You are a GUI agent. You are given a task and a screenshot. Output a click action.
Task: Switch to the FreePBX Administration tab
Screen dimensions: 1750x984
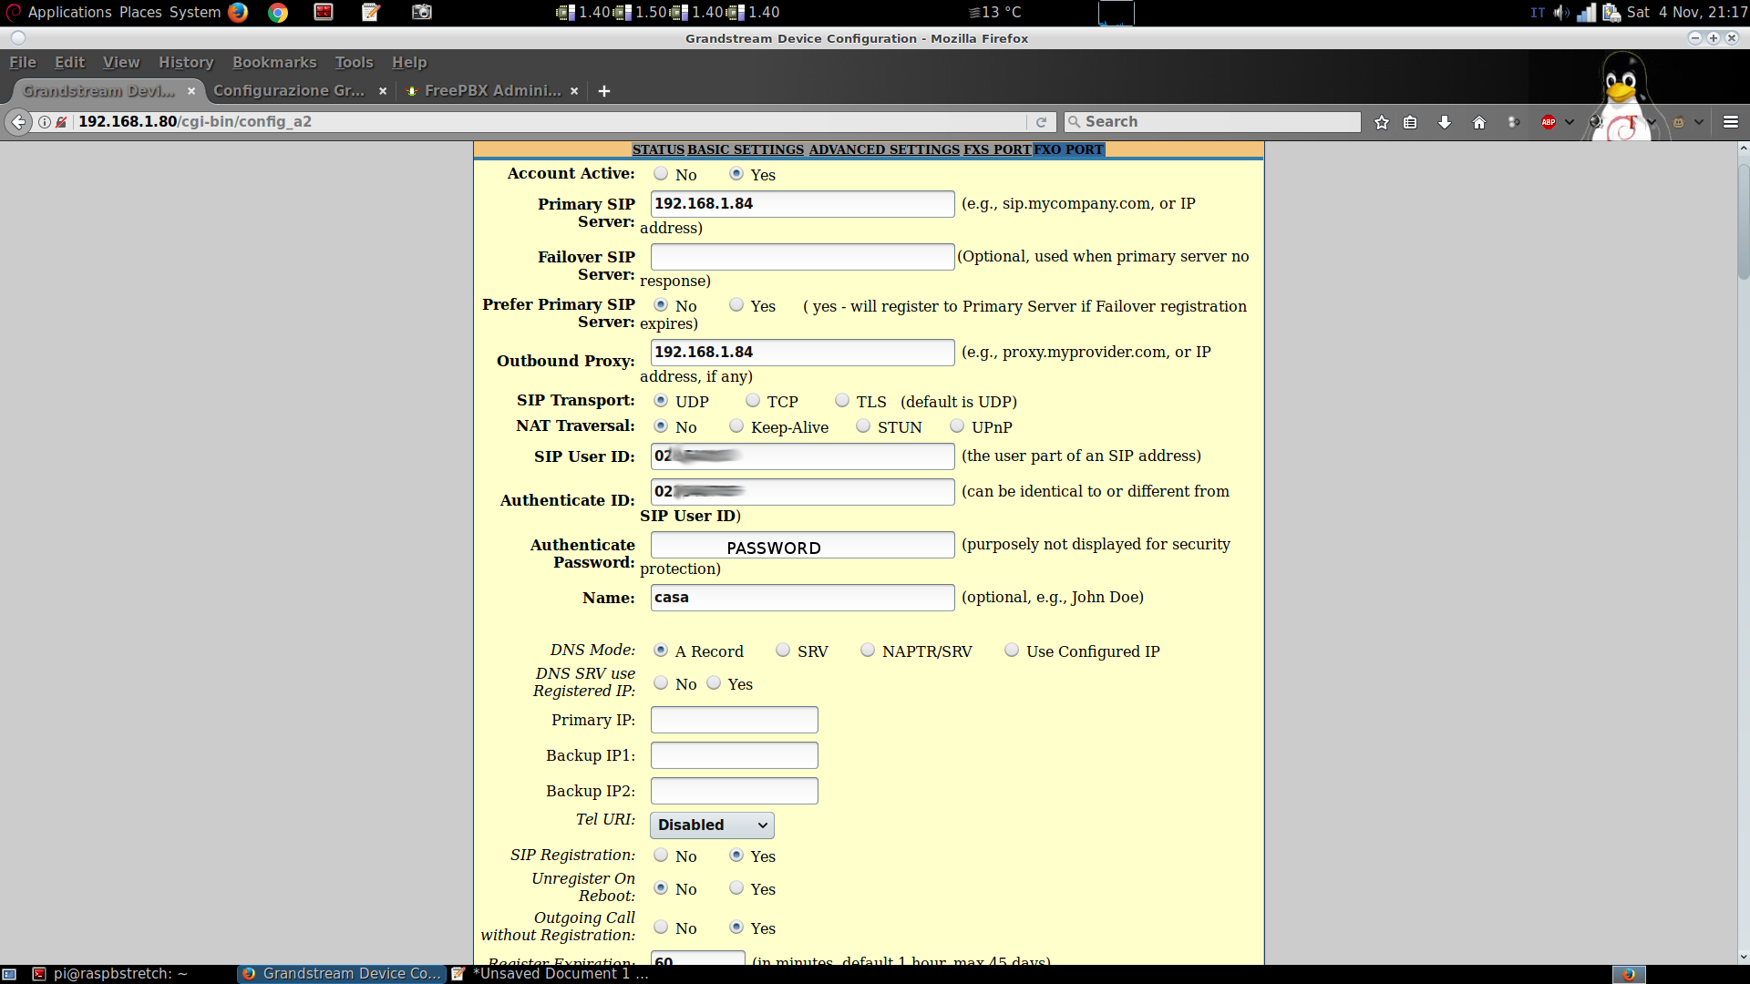[492, 91]
